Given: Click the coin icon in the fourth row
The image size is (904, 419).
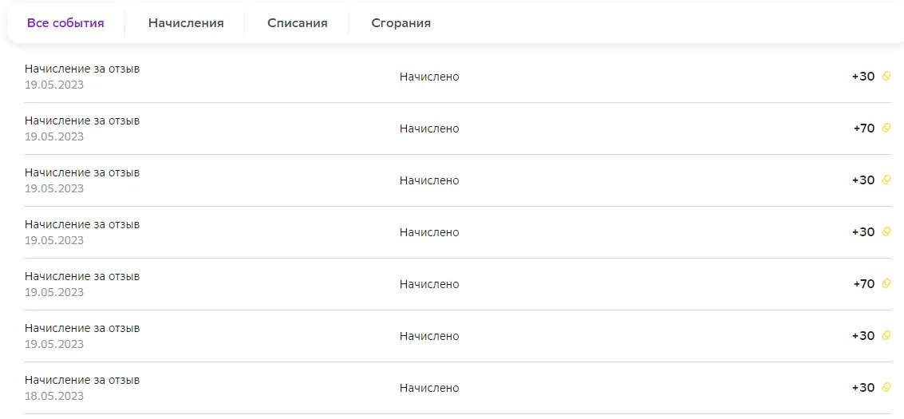Looking at the screenshot, I should coord(886,231).
